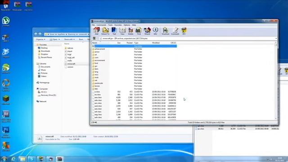
Task: Open the Commands menu in WinRAR
Action: point(101,25)
